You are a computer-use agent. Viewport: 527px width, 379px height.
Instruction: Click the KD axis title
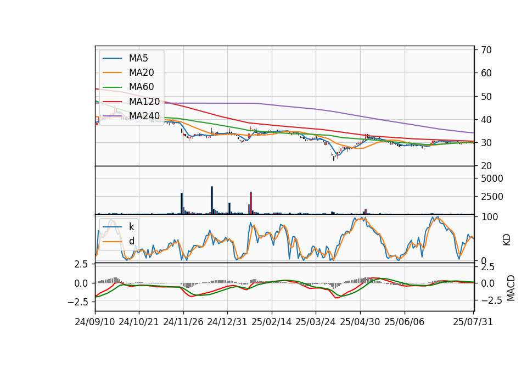(507, 239)
